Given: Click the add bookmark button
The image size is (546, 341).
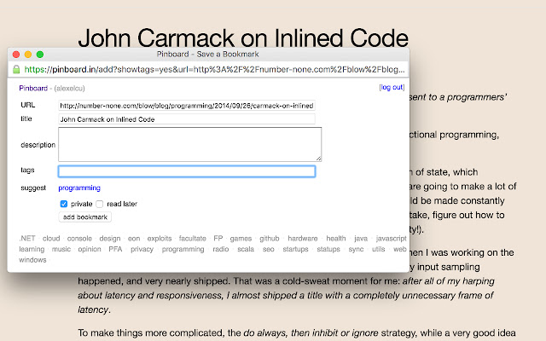Looking at the screenshot, I should 85,217.
